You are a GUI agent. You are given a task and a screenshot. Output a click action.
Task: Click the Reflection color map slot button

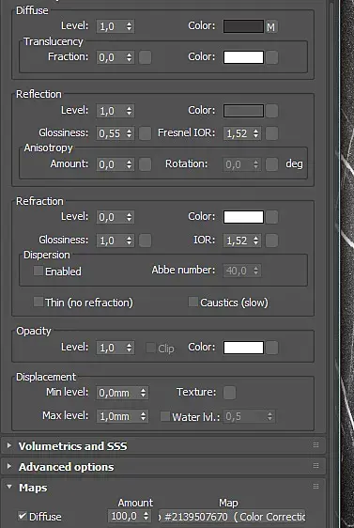[272, 111]
